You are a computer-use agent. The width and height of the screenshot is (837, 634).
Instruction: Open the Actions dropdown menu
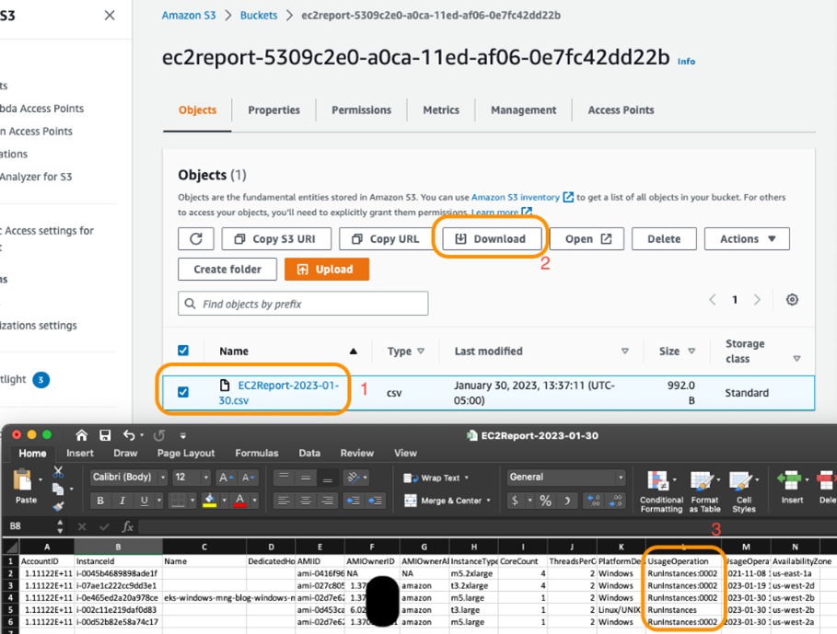747,238
